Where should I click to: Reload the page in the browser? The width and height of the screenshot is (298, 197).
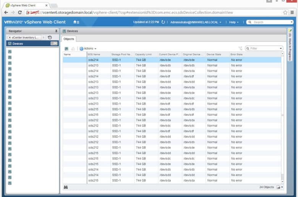tap(20, 13)
